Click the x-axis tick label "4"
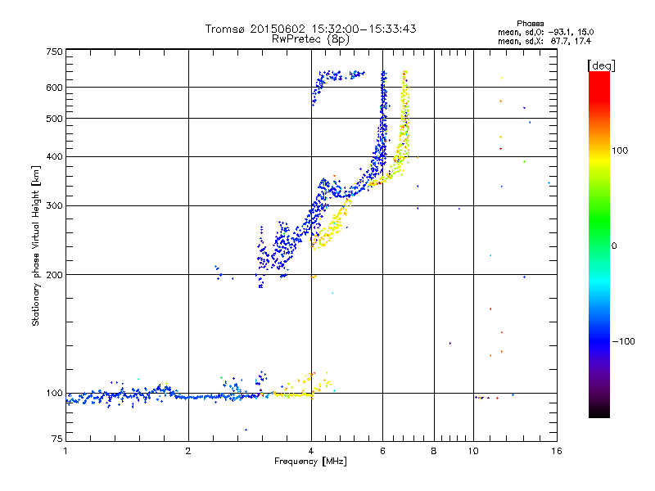Screen dimensions: 655x491 point(311,451)
